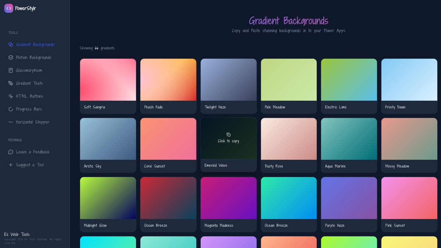The height and width of the screenshot is (248, 441).
Task: Select the Electric Lime gradient swatch
Action: coord(349,80)
